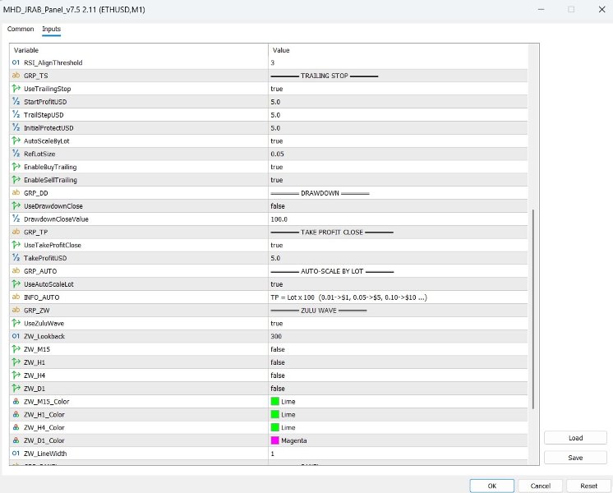The width and height of the screenshot is (613, 493).
Task: Toggle ZW_M15 false value
Action: 398,349
